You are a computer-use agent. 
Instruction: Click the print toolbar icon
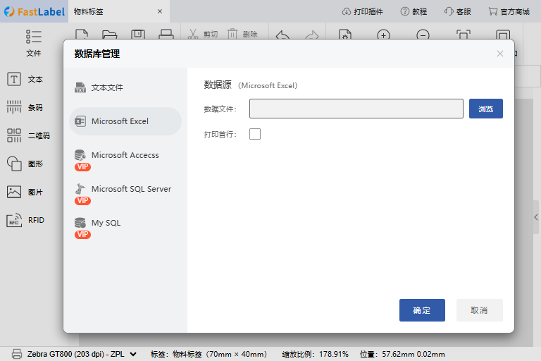point(166,35)
